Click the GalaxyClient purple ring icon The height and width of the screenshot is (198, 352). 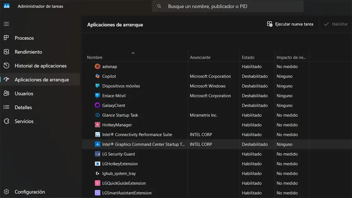97,105
